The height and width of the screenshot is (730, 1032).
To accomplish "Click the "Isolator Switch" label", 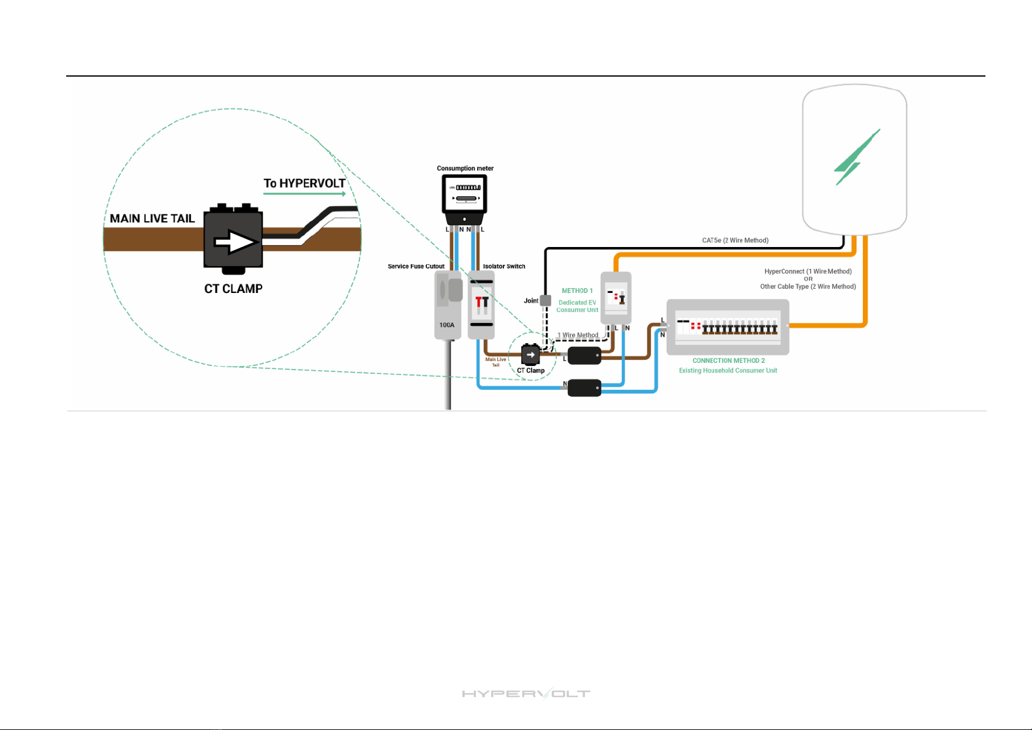I will pyautogui.click(x=504, y=266).
